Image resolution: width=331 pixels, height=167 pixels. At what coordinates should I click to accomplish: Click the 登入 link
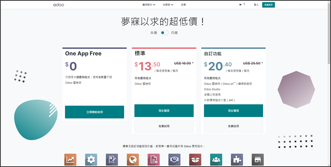[256, 5]
